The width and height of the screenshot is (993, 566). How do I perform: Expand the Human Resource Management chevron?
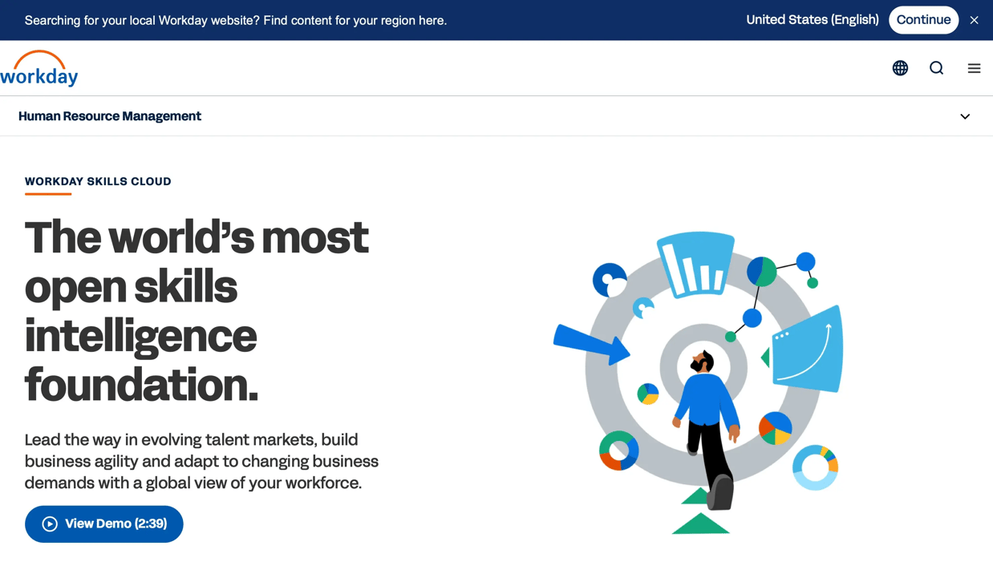point(965,116)
